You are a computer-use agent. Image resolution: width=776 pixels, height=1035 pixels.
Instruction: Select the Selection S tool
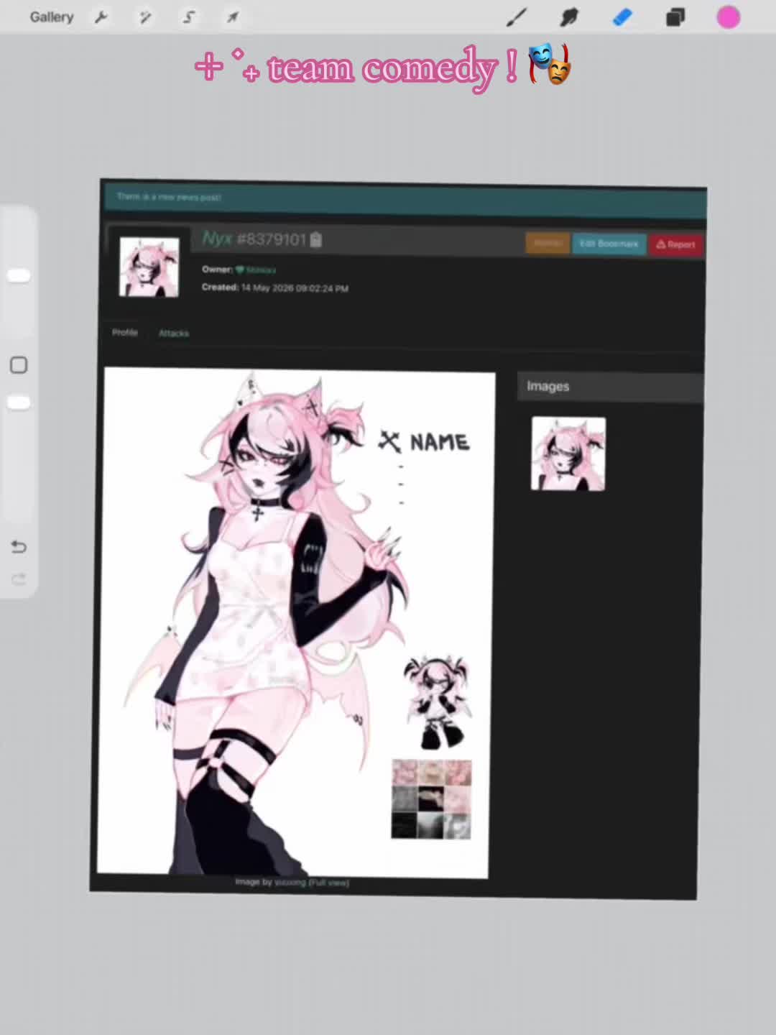pos(189,17)
